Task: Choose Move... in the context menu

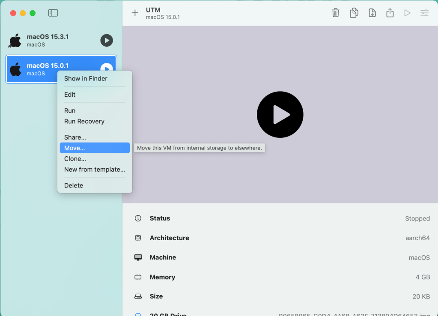Action: pos(74,148)
